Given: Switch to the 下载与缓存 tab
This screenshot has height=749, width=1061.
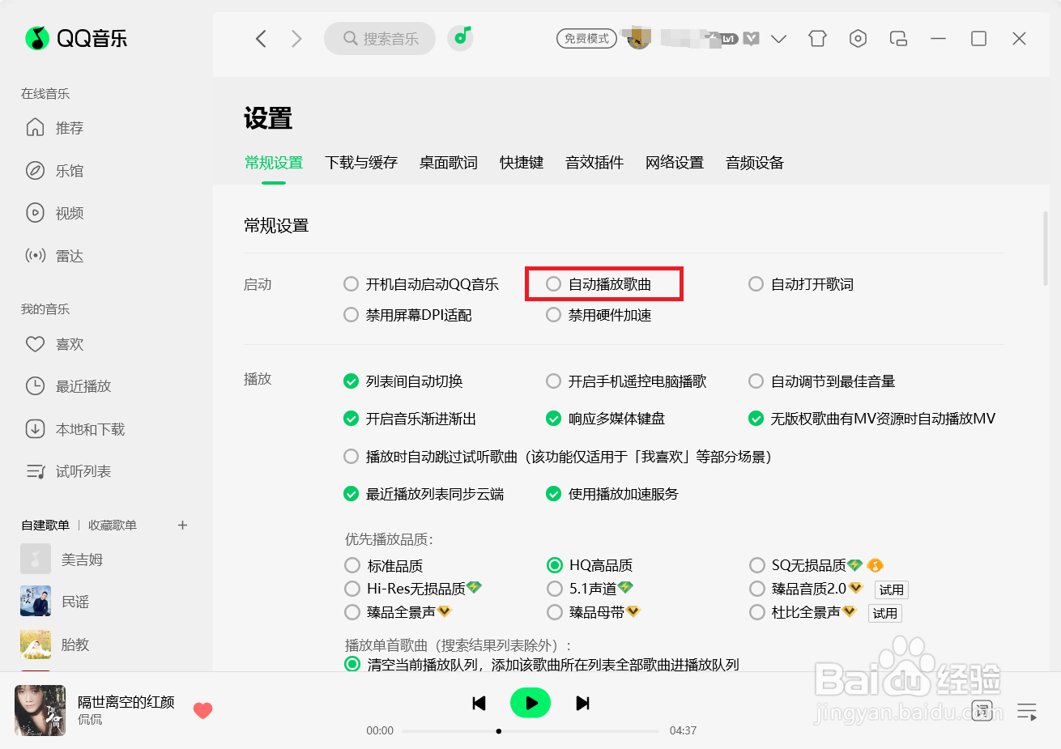Looking at the screenshot, I should [361, 162].
